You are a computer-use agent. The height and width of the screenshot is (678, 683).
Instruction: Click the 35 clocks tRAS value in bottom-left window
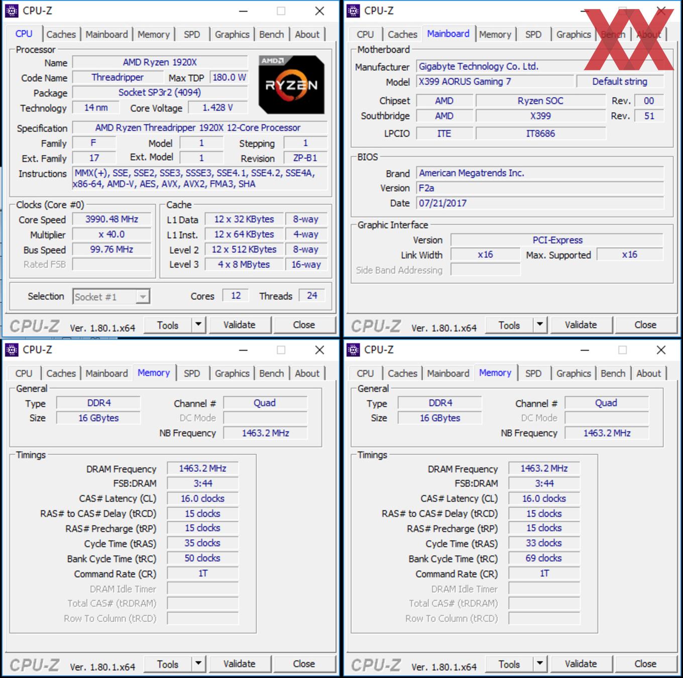click(202, 543)
